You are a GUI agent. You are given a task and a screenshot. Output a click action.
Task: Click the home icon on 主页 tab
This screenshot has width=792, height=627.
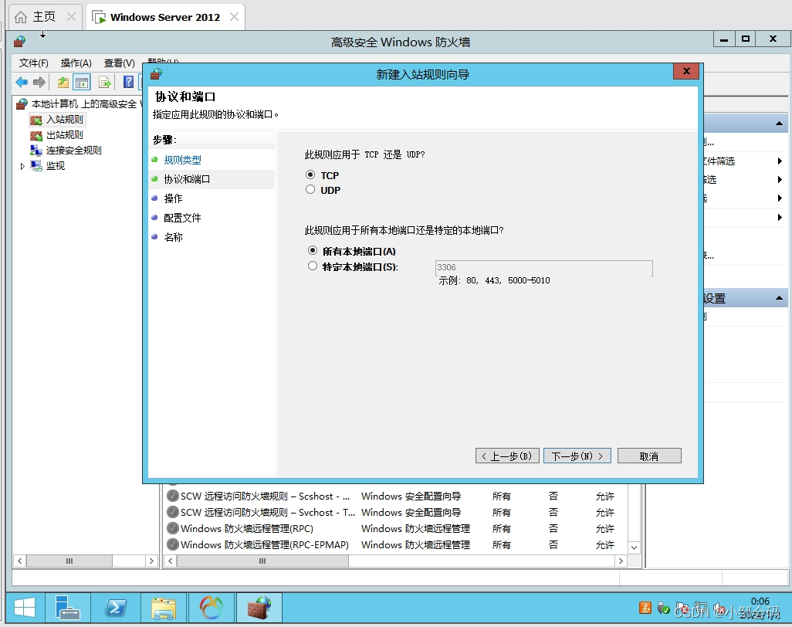pyautogui.click(x=21, y=17)
